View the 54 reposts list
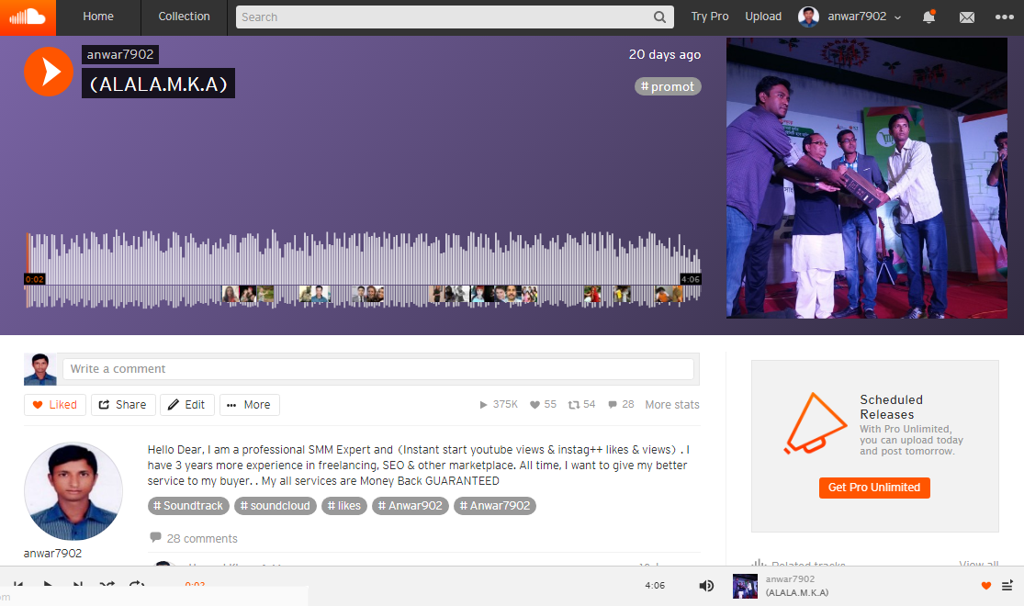 point(582,405)
